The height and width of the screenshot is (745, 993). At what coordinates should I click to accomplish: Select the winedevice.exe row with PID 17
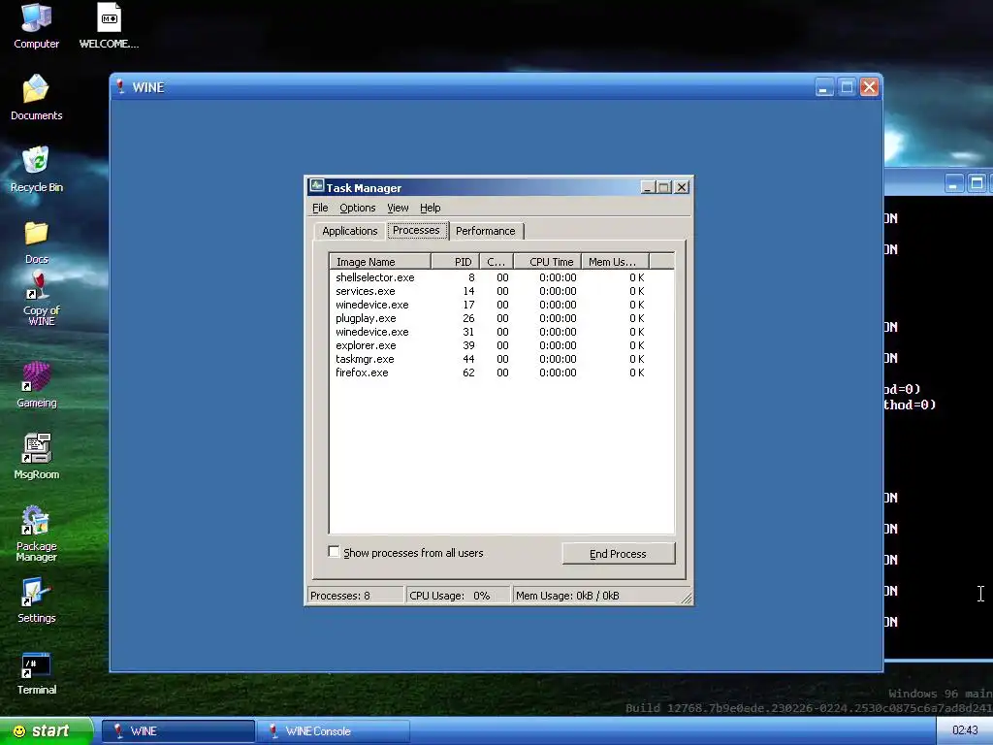coord(501,305)
